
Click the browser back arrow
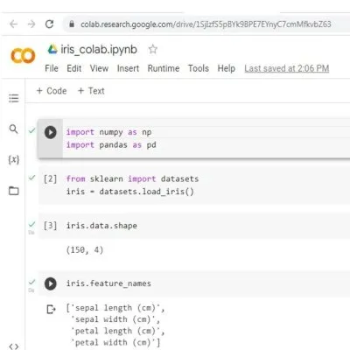pyautogui.click(x=13, y=24)
